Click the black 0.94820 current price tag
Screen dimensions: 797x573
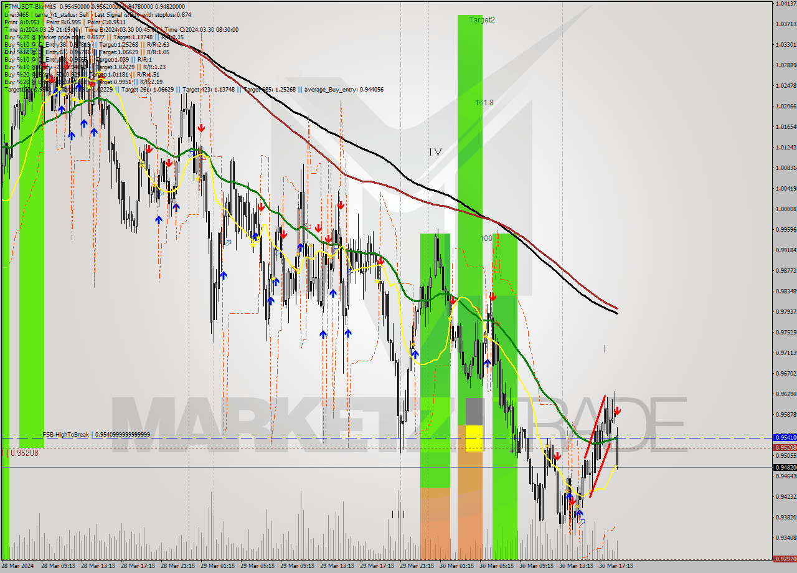(785, 467)
